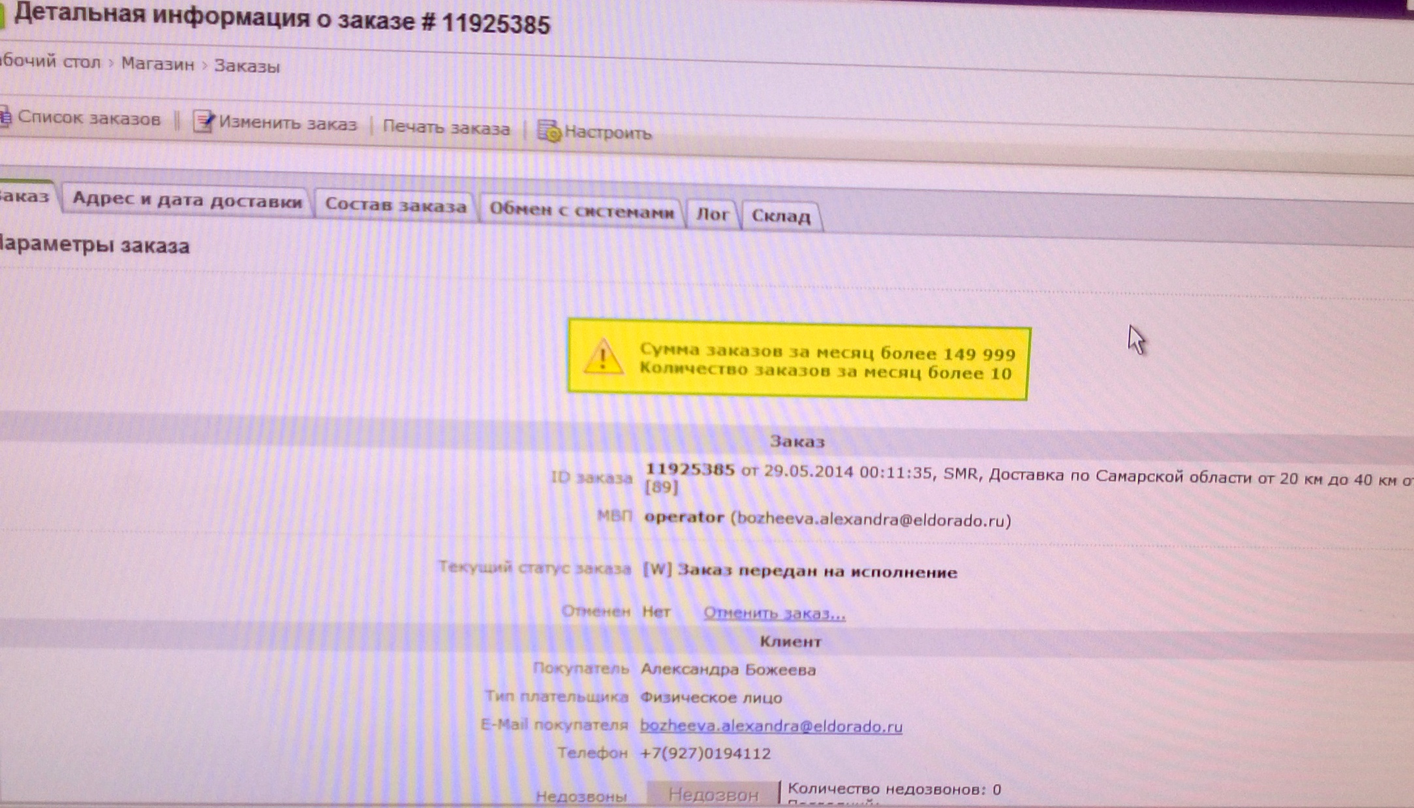Click Отменить заказ link
This screenshot has height=808, width=1414.
(774, 614)
